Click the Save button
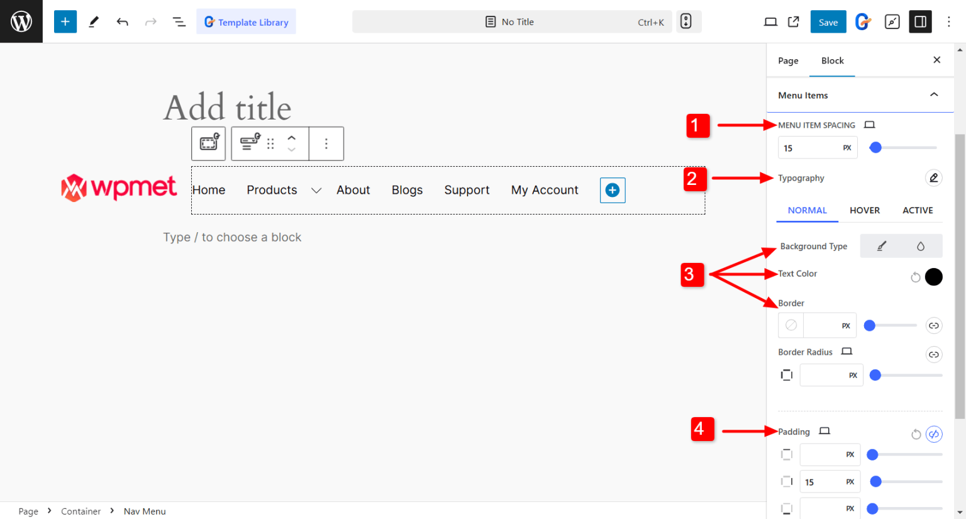 (x=828, y=22)
